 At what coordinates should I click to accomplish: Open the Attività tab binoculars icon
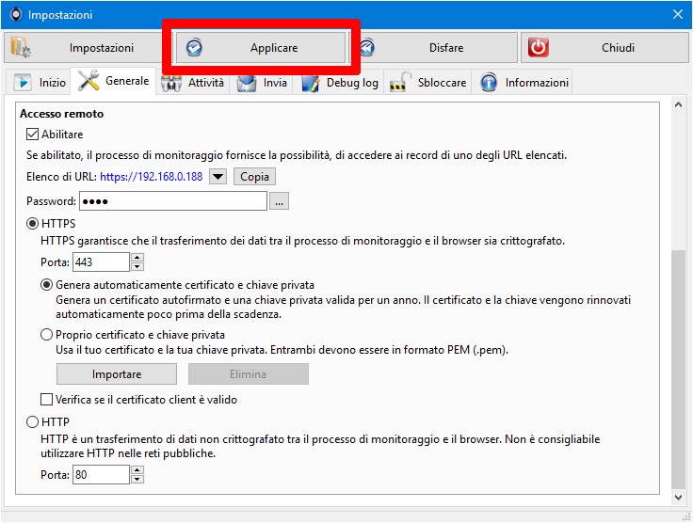click(171, 83)
